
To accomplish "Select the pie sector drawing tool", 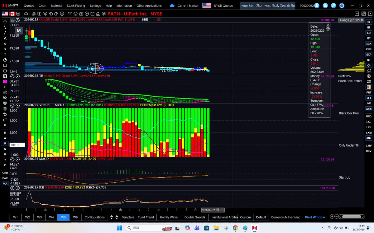I will click(5, 60).
